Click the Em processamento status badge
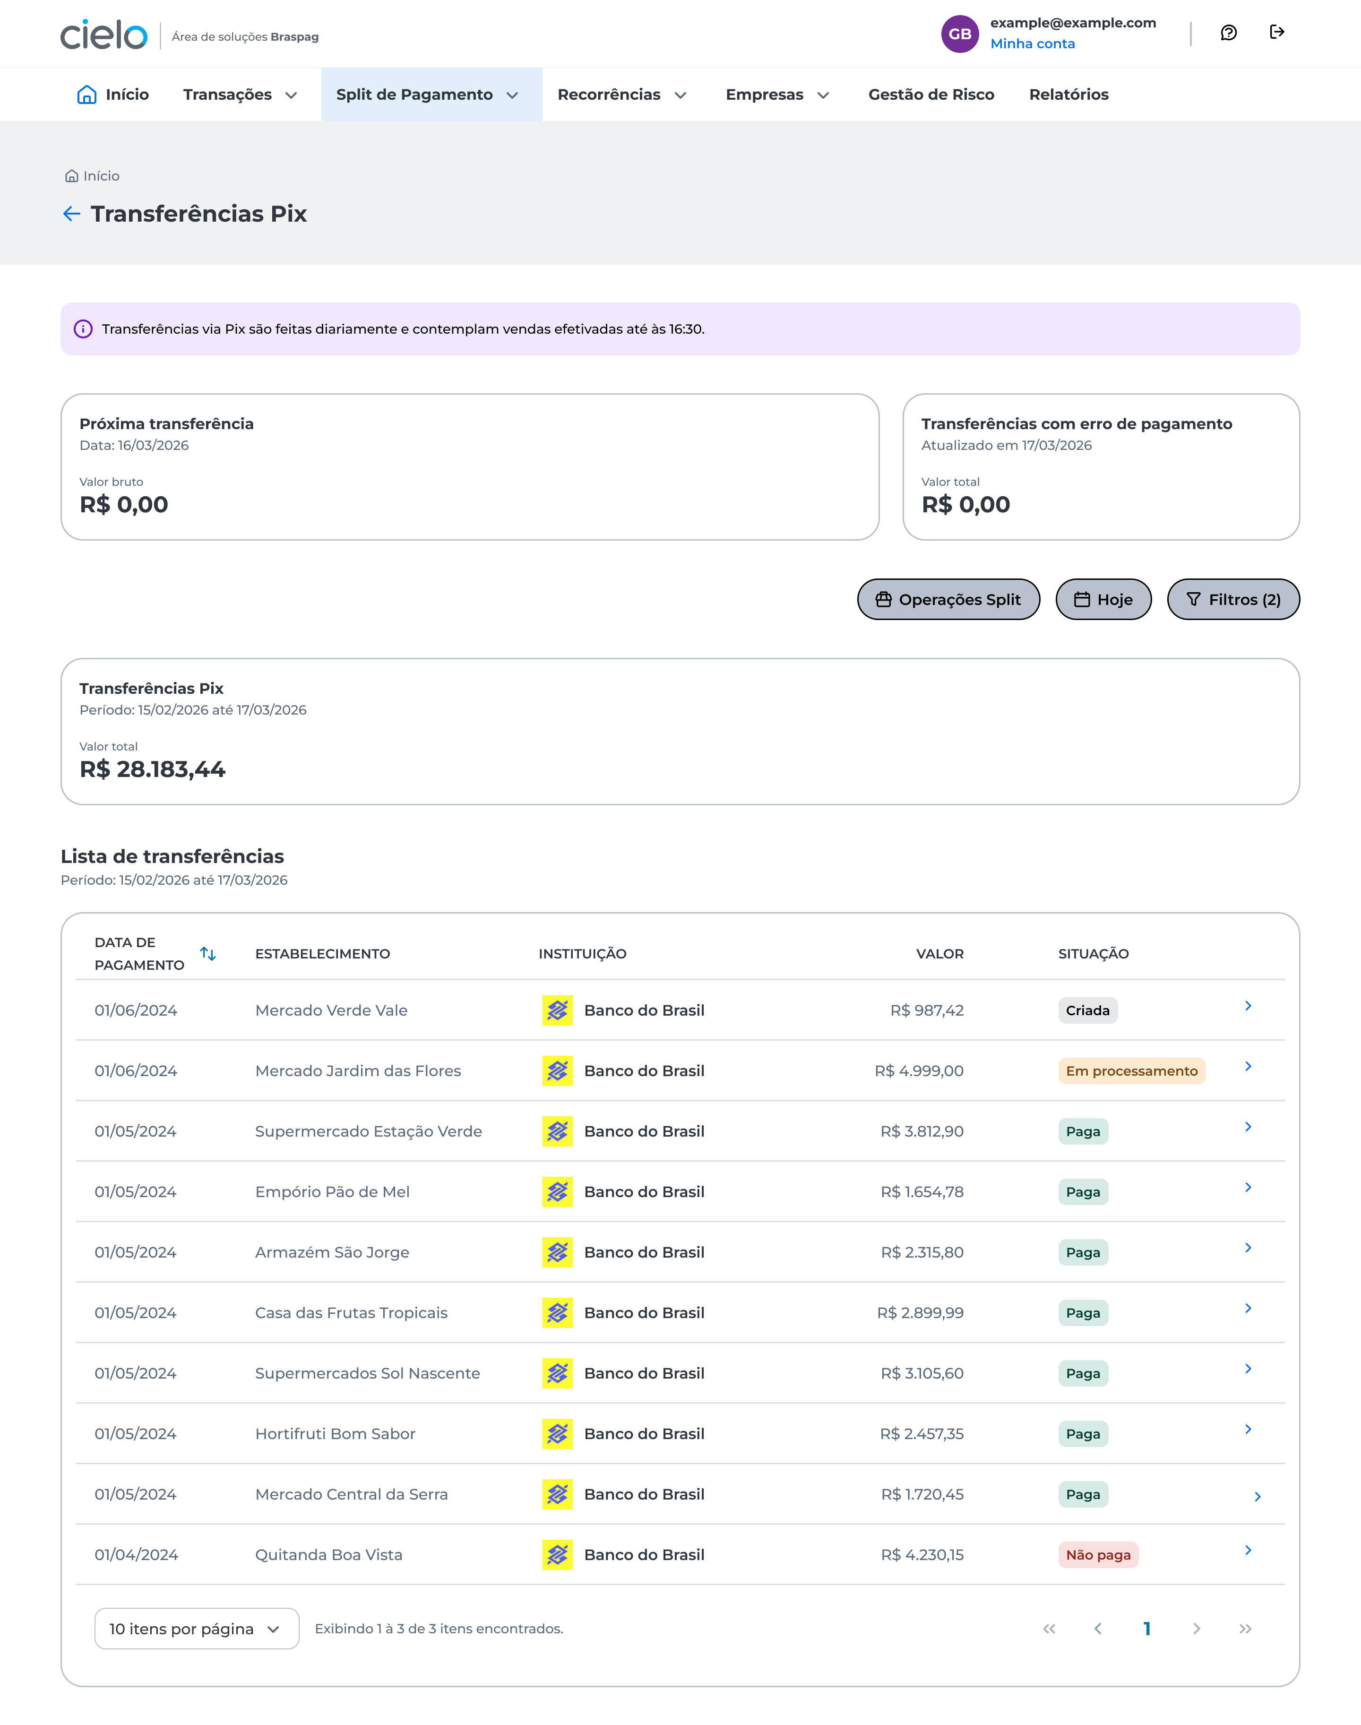This screenshot has height=1725, width=1361. pos(1131,1071)
